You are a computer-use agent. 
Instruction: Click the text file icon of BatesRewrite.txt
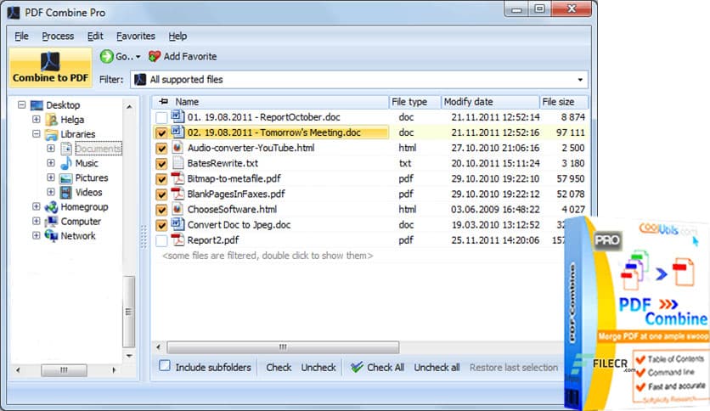177,163
